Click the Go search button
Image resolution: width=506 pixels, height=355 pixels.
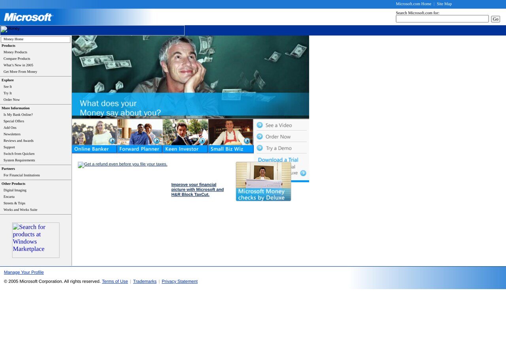pyautogui.click(x=495, y=19)
